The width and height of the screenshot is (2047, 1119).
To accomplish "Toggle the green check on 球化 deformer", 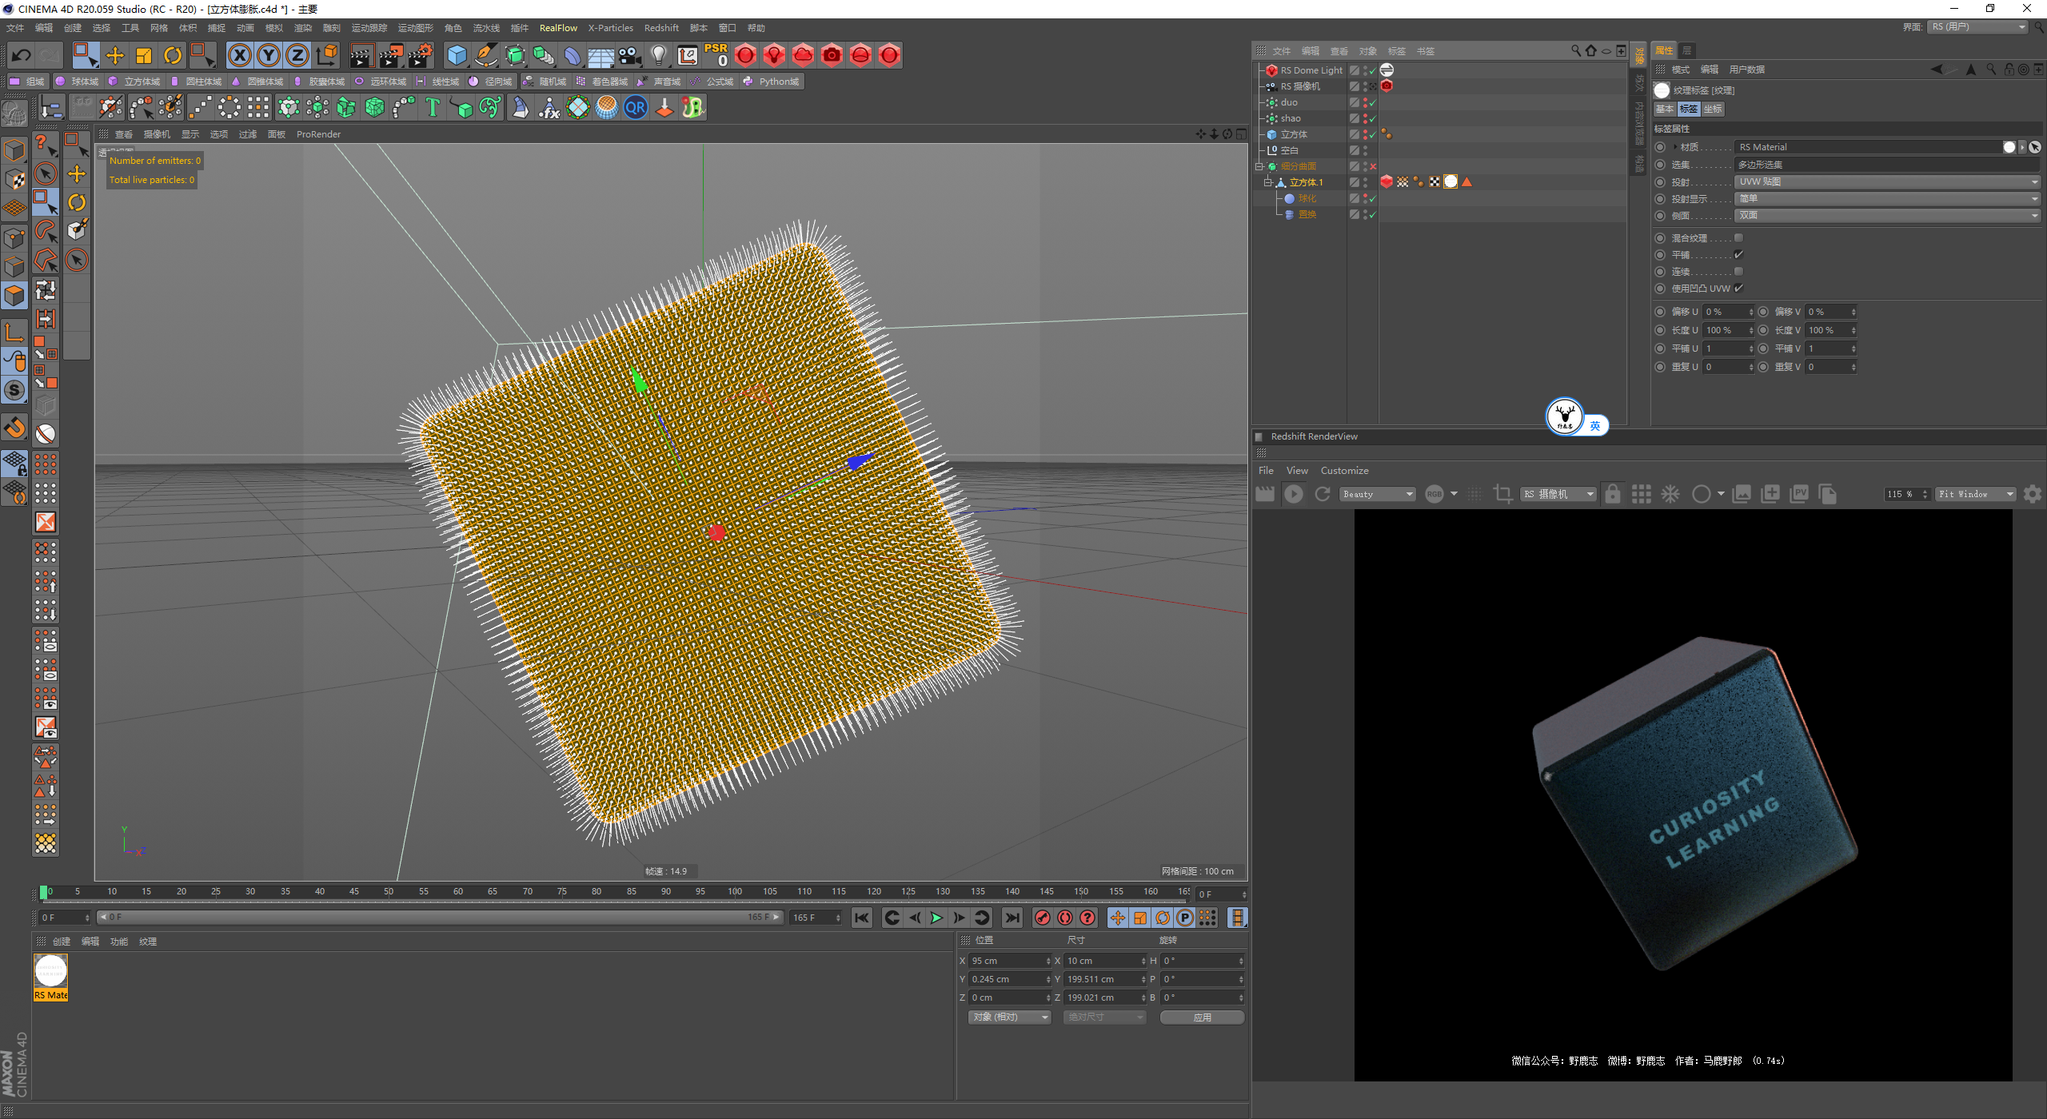I will pyautogui.click(x=1373, y=198).
